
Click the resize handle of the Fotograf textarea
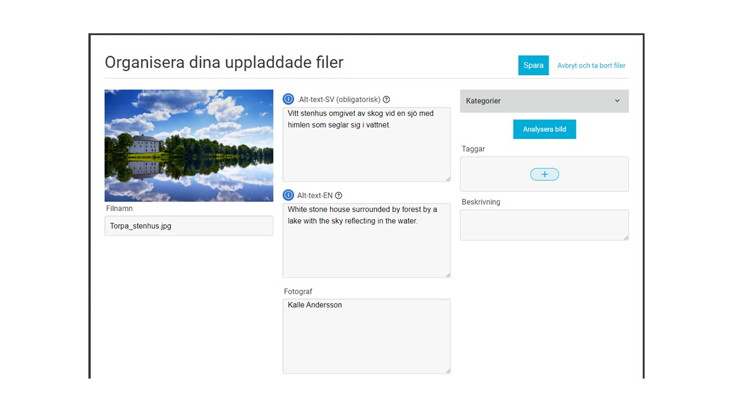click(x=448, y=371)
